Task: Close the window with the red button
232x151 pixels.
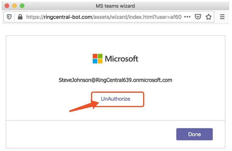Action: [x=7, y=6]
